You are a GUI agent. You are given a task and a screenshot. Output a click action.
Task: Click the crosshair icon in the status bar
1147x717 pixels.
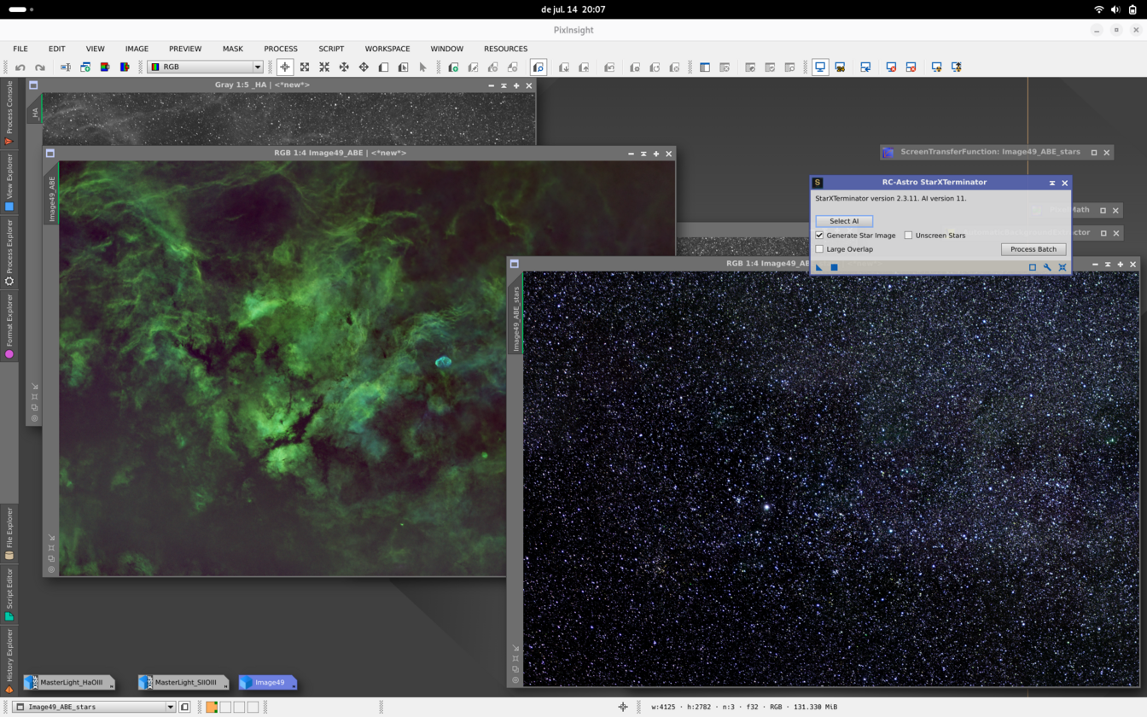623,707
